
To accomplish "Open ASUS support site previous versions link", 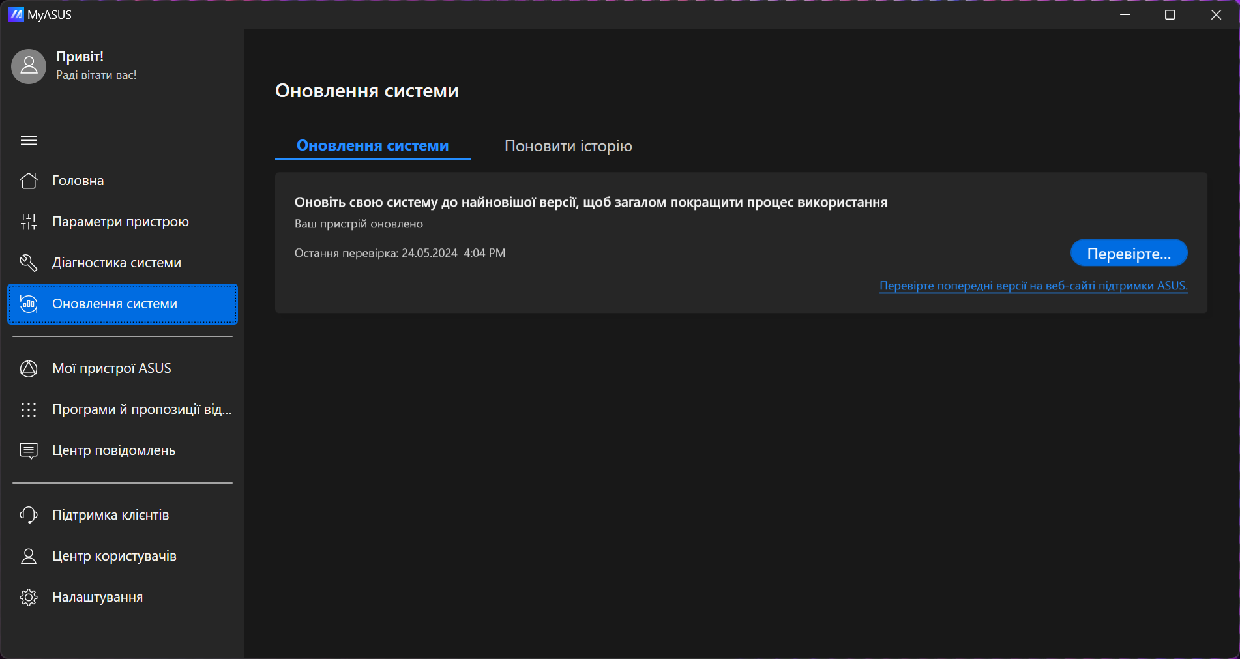I will pos(1033,286).
